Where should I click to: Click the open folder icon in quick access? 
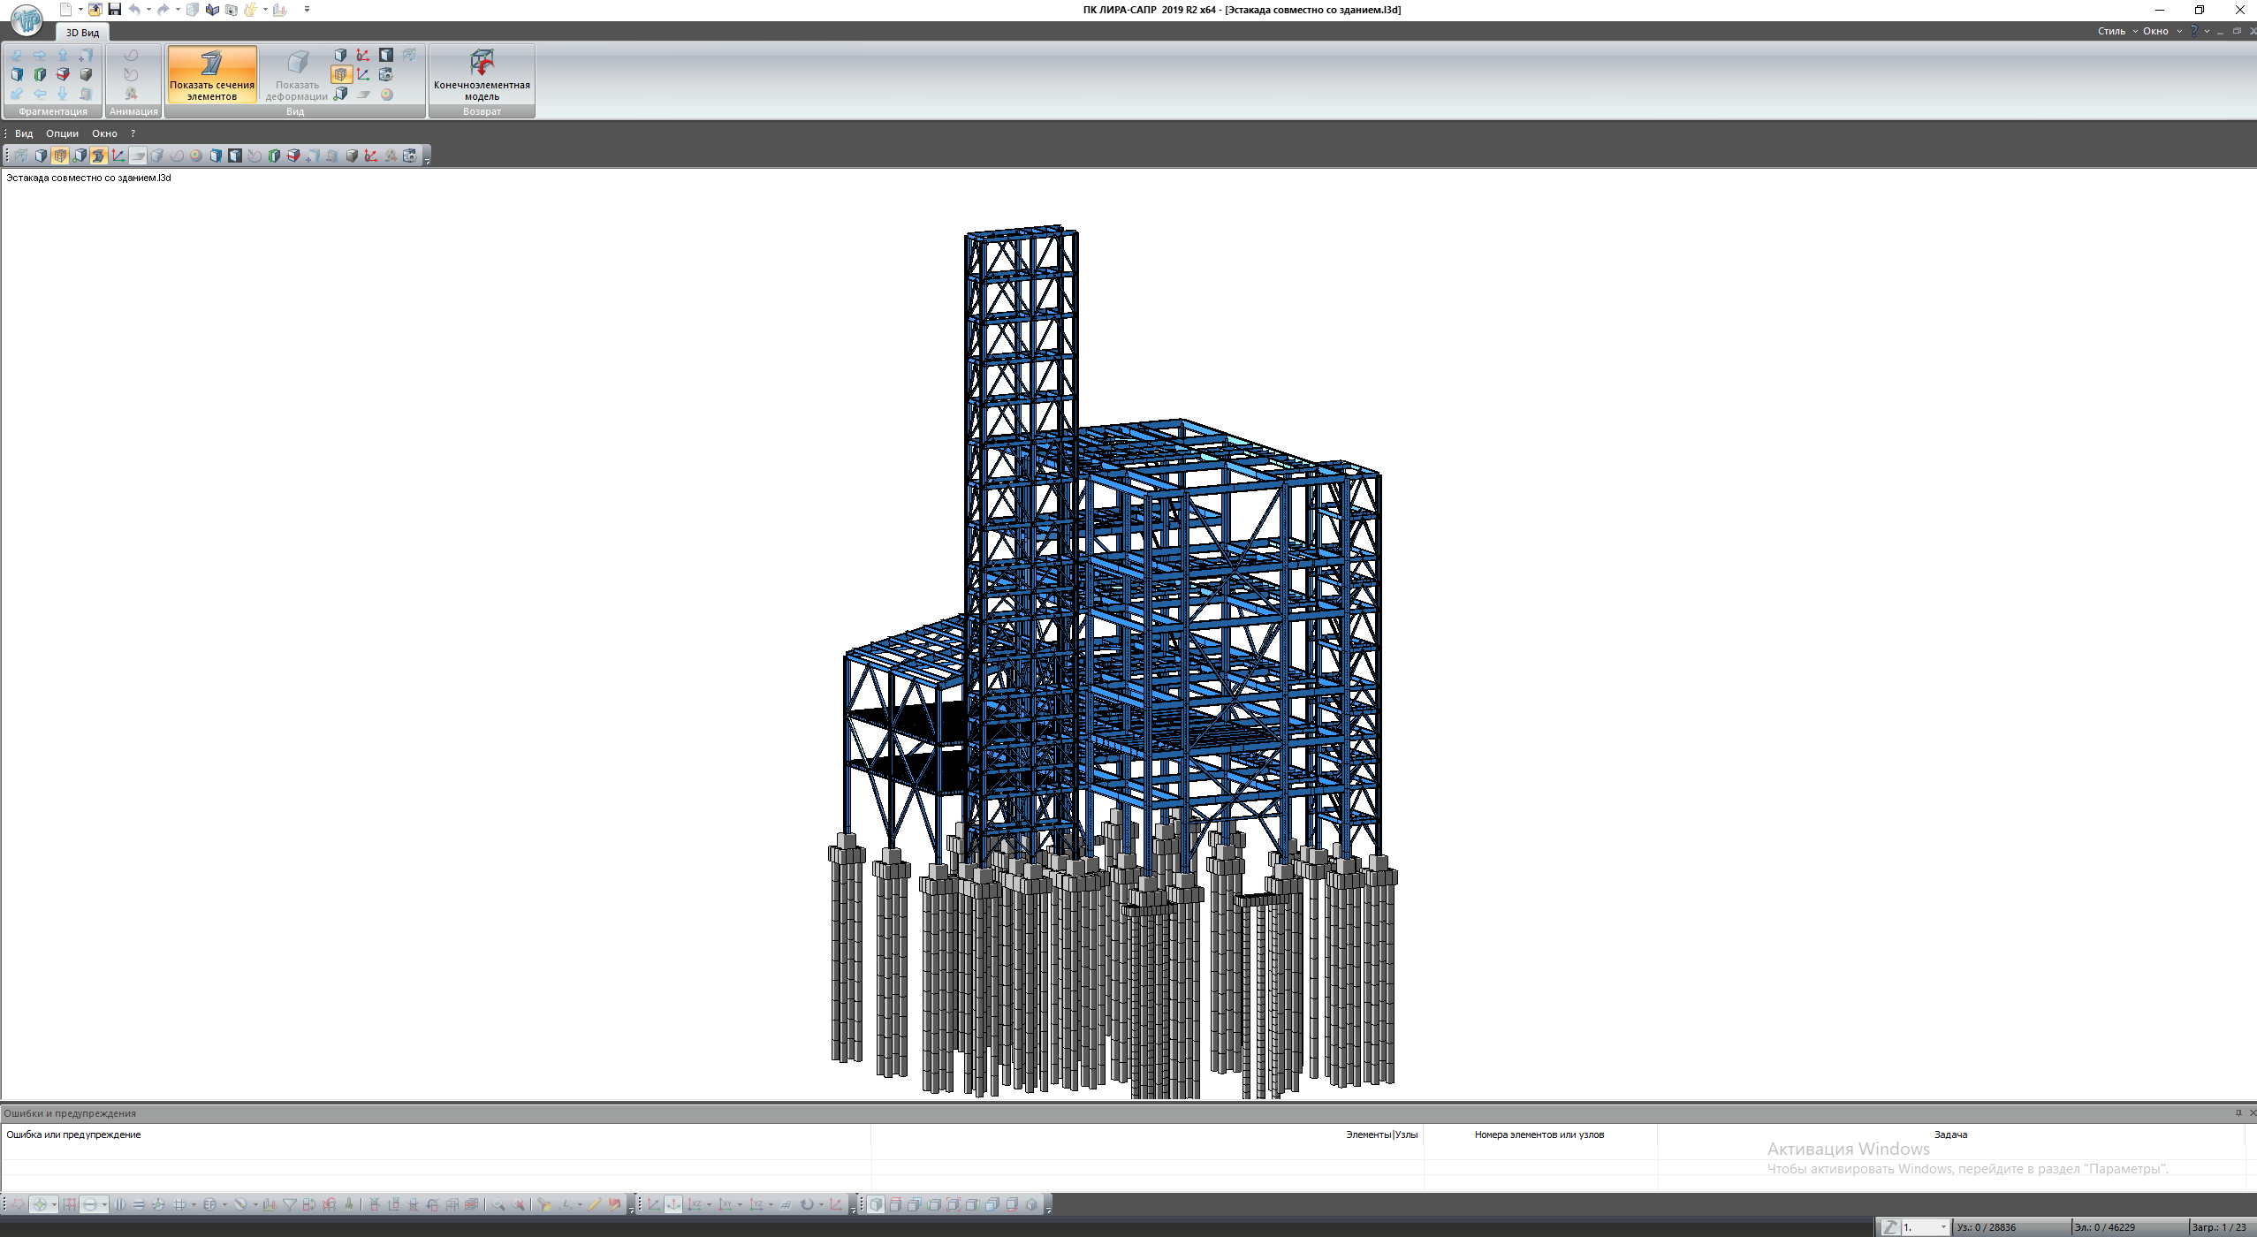point(95,10)
